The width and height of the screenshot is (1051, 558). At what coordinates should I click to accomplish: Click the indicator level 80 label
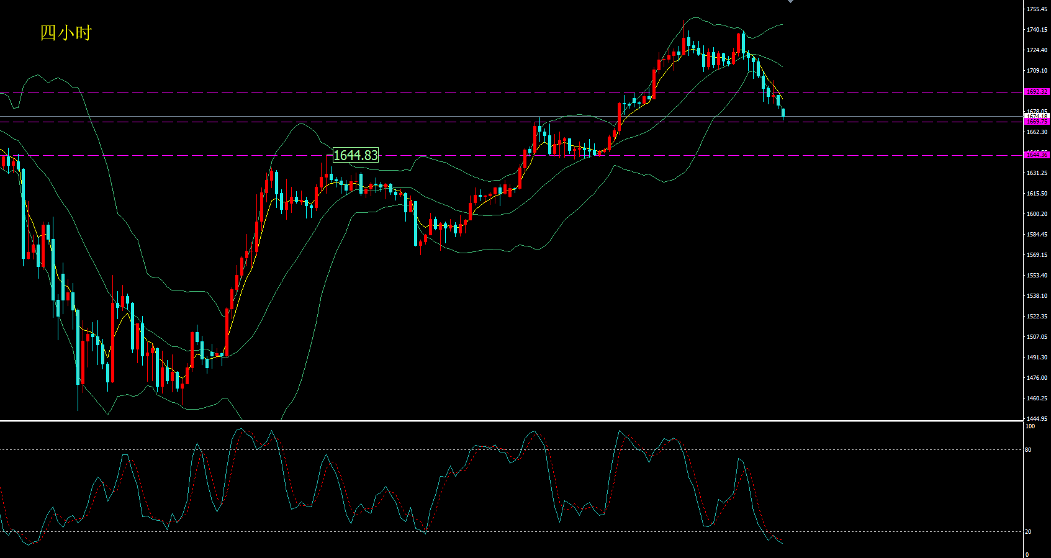point(1029,450)
